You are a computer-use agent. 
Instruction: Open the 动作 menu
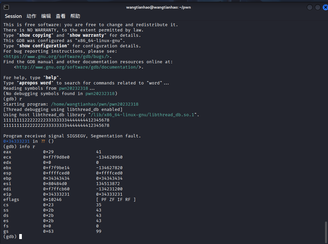[31, 16]
